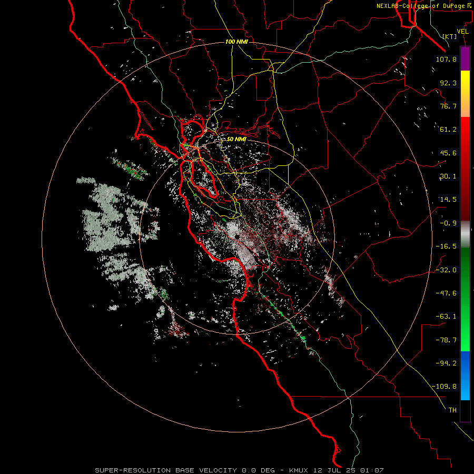Screen dimensions: 474x474
Task: Click the dark radar site spot at the ring center
Action: pos(237,236)
